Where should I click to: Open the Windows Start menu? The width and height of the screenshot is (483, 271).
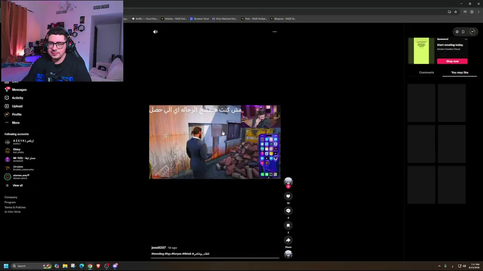(6, 266)
